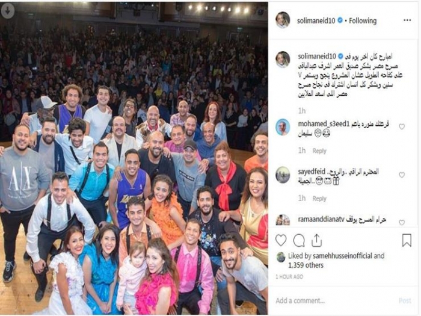Like ramaanddianatv's comment

point(402,222)
